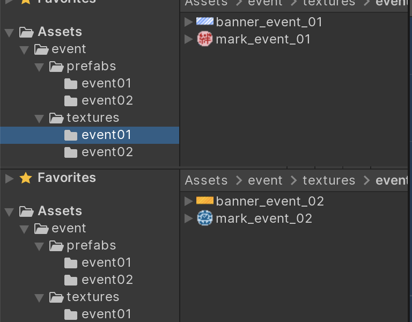Screen dimensions: 412x322
Task: Select event01 under prefabs in upper panel
Action: pyautogui.click(x=107, y=83)
